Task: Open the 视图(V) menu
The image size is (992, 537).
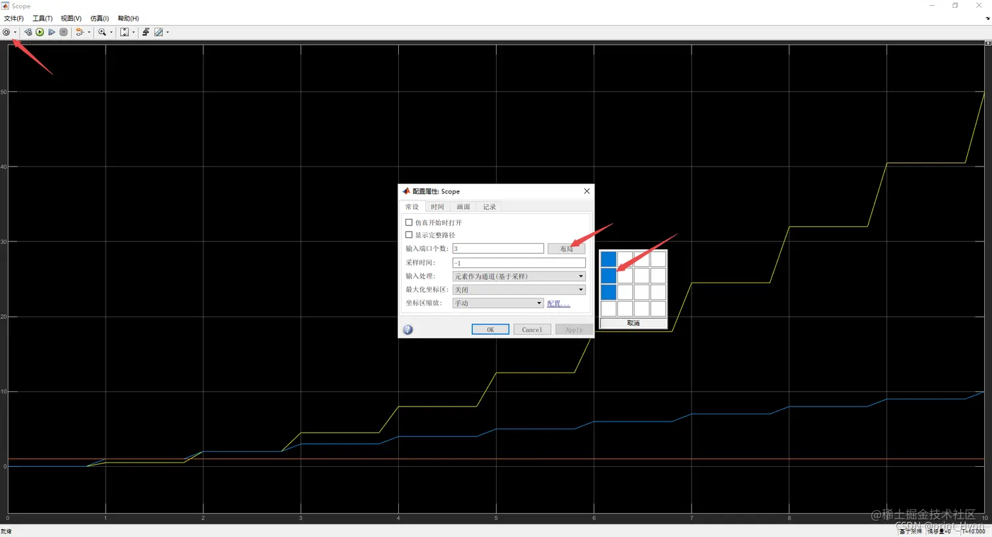Action: click(x=71, y=18)
